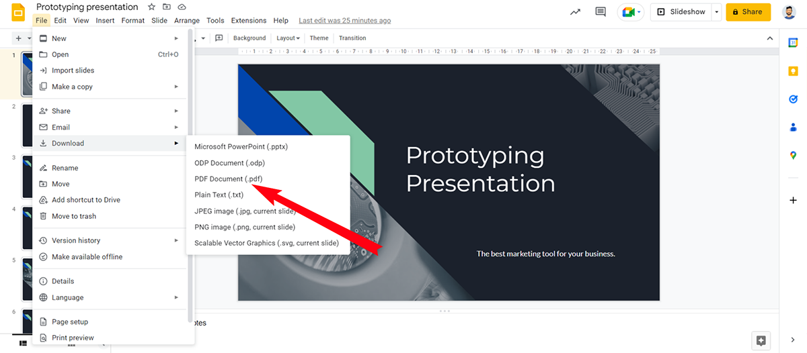Open the Slideshow options dropdown arrow
Viewport: 807px width, 353px height.
(718, 12)
